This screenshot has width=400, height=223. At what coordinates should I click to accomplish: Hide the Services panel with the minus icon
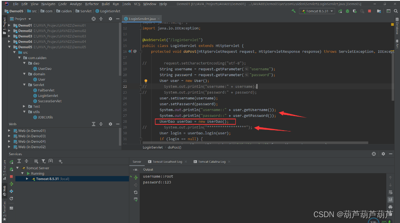tap(390, 154)
